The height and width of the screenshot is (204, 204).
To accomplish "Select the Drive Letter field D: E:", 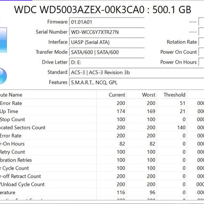I will [107, 62].
